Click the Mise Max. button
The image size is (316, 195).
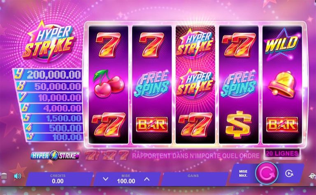pyautogui.click(x=243, y=173)
